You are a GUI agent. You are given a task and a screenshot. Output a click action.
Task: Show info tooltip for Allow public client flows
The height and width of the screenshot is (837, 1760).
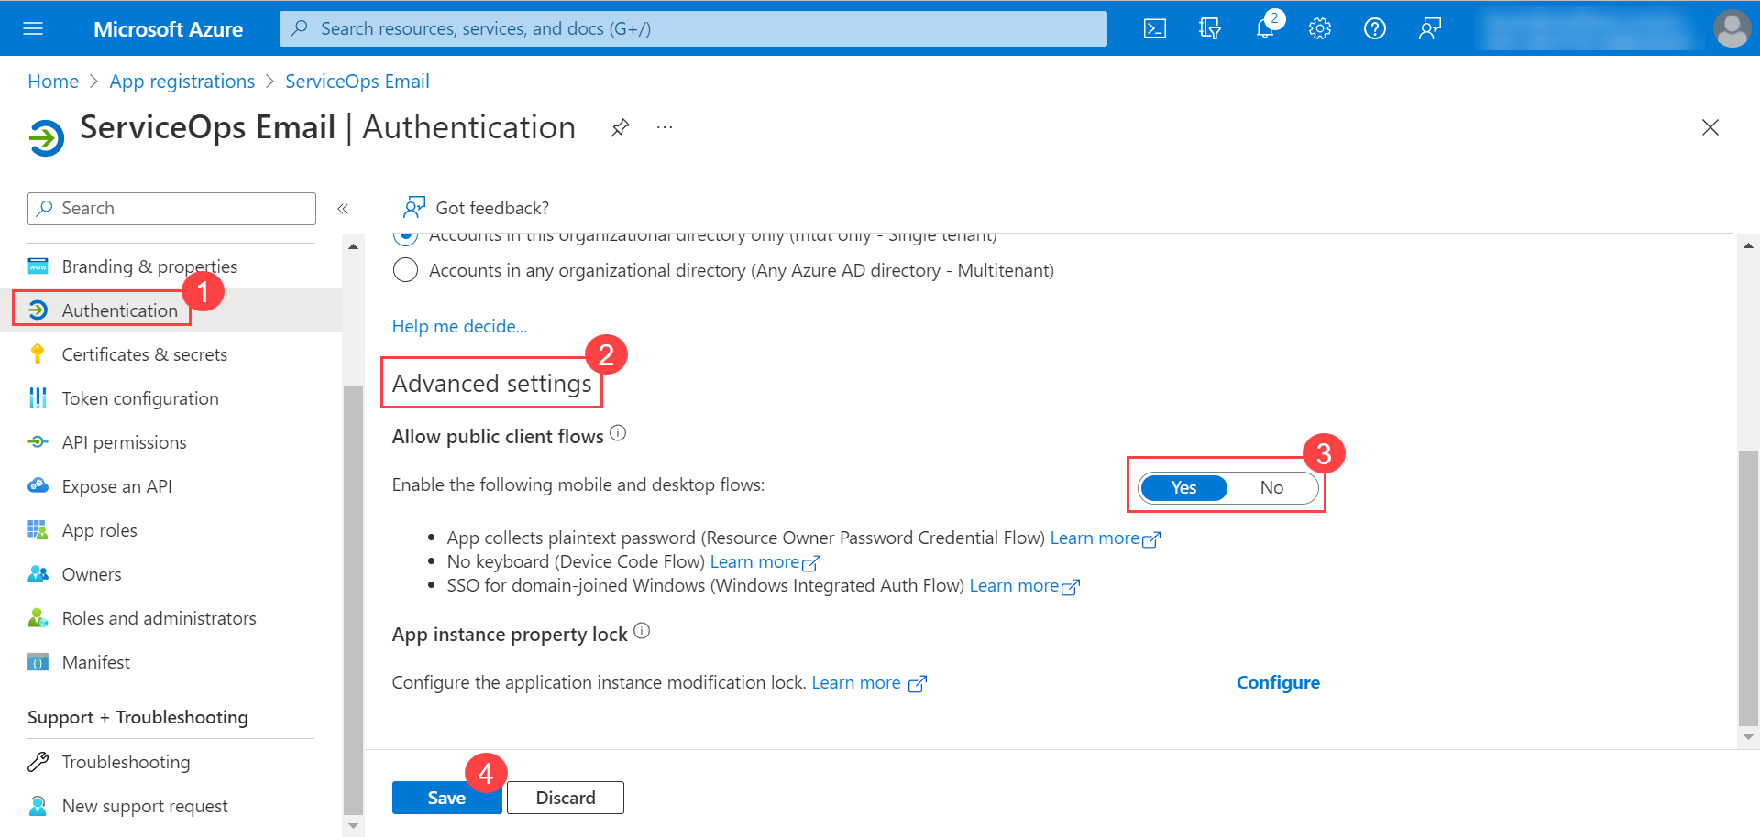pos(618,433)
